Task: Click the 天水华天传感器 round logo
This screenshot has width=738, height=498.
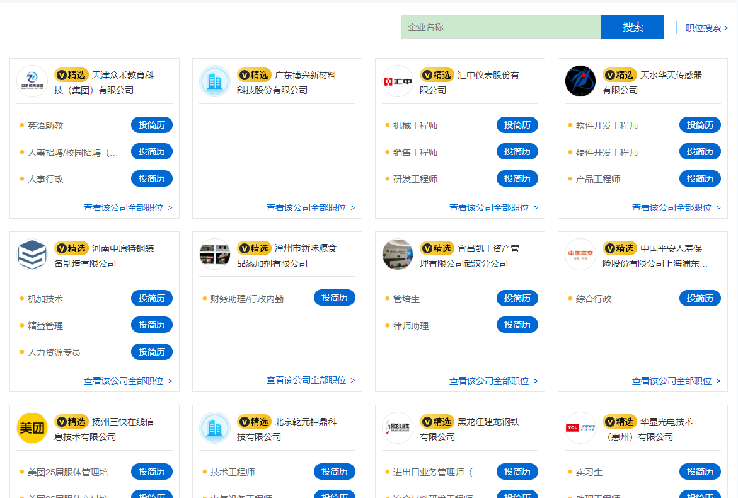Action: click(580, 81)
